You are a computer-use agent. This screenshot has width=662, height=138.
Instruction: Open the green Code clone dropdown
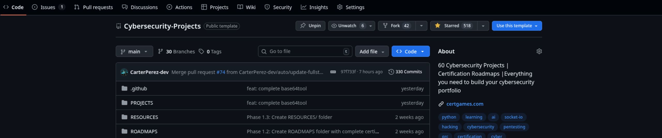410,52
